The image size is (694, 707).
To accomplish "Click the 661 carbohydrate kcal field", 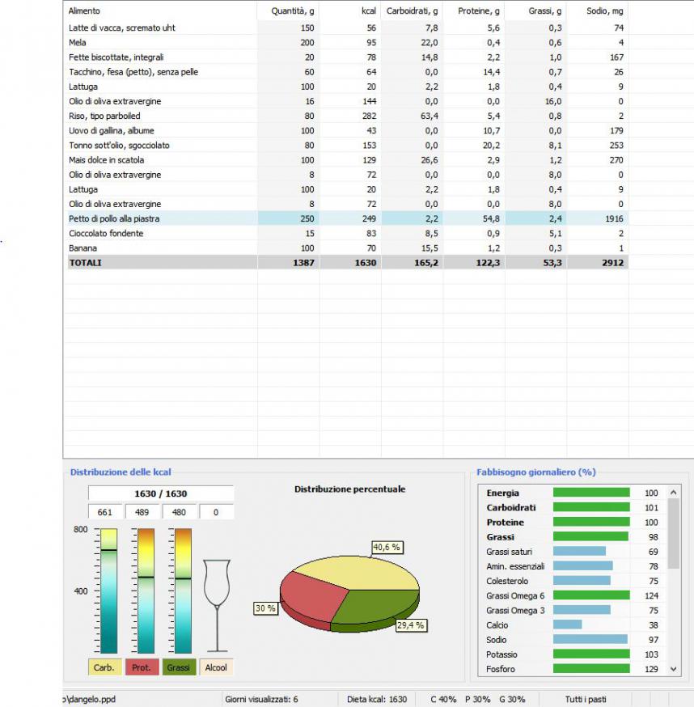I will [x=106, y=512].
